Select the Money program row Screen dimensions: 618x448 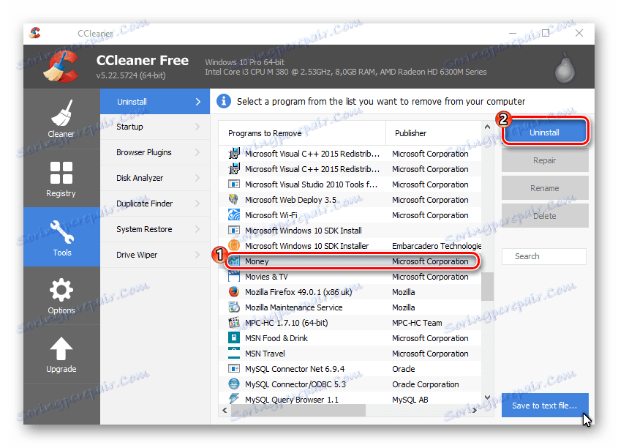click(350, 261)
